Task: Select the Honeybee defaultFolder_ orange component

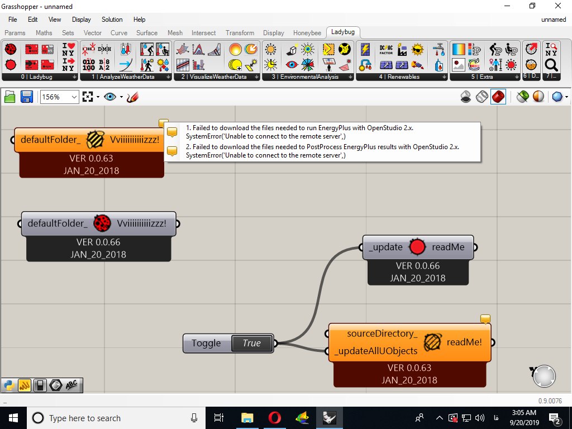Action: click(x=89, y=152)
